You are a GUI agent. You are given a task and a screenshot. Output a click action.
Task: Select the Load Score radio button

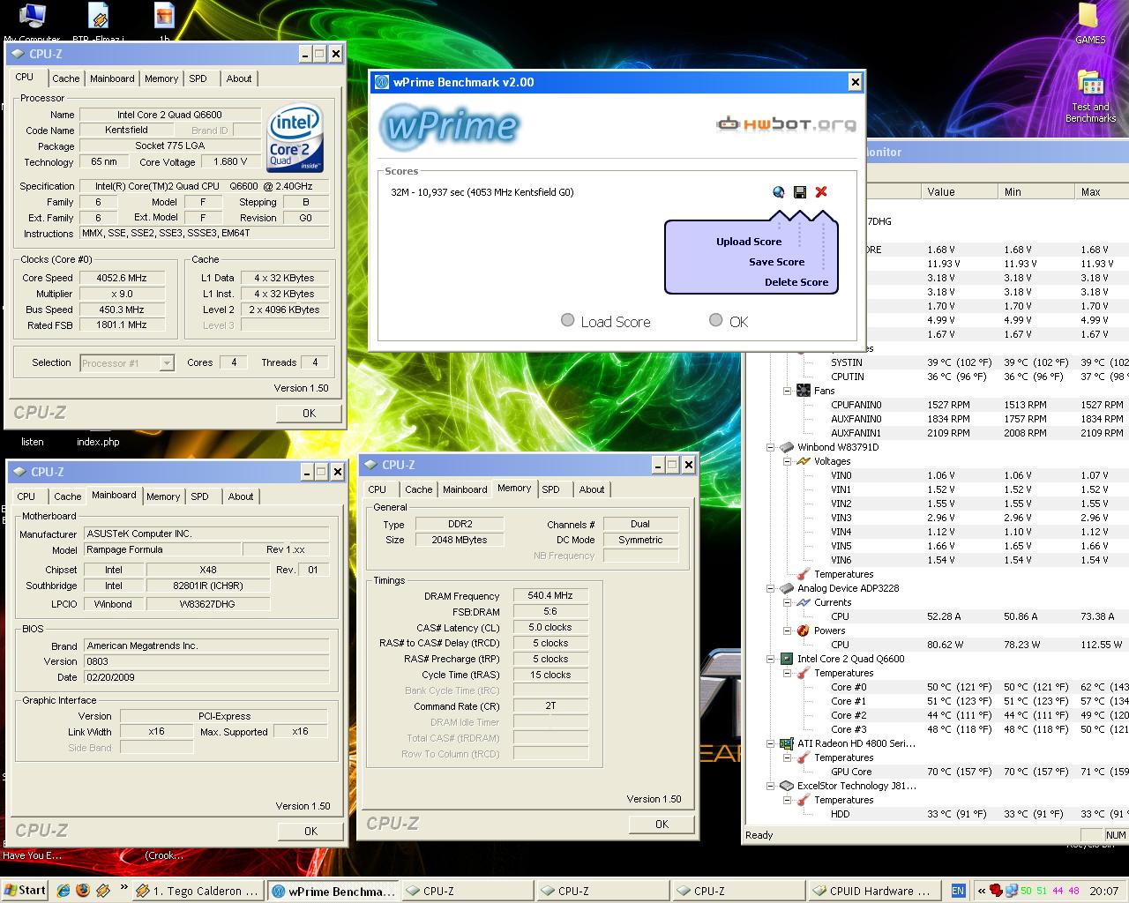[568, 321]
